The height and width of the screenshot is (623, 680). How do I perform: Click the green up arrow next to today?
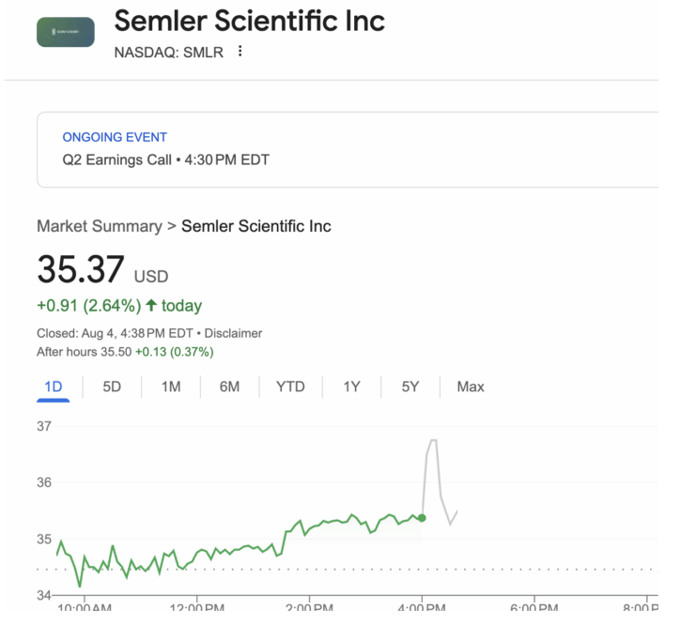coord(151,306)
